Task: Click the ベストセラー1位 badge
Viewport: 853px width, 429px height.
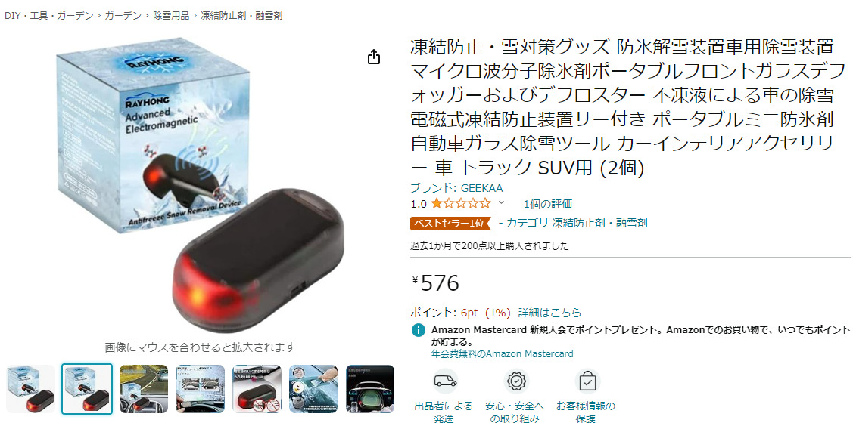Action: point(450,224)
